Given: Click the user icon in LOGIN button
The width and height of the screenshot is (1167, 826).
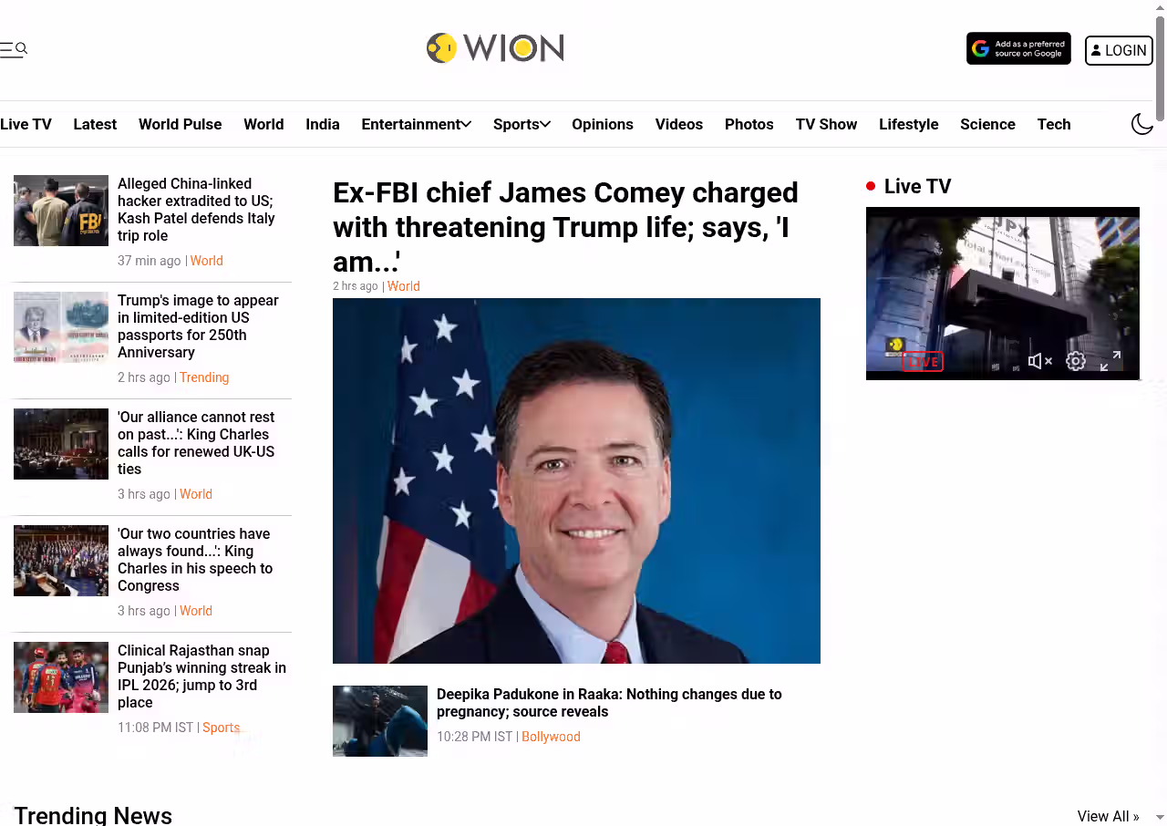Looking at the screenshot, I should [x=1096, y=50].
